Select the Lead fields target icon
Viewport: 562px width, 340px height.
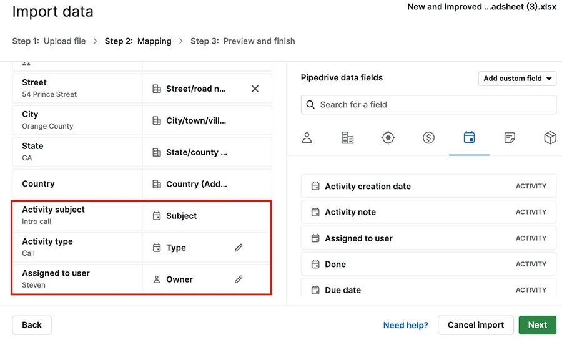pyautogui.click(x=388, y=138)
